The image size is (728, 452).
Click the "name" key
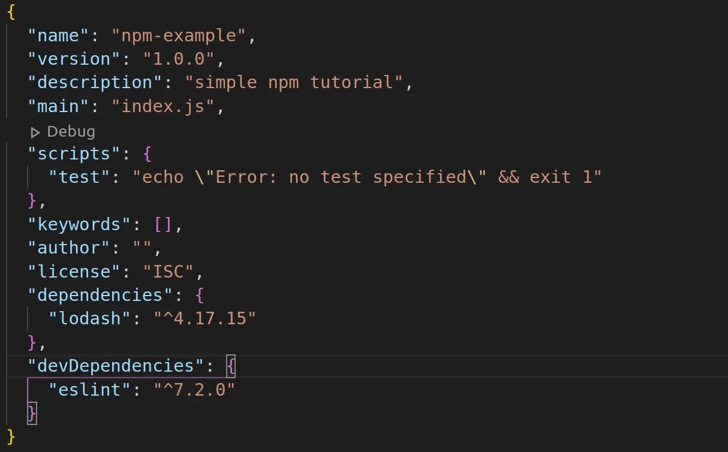(x=59, y=36)
